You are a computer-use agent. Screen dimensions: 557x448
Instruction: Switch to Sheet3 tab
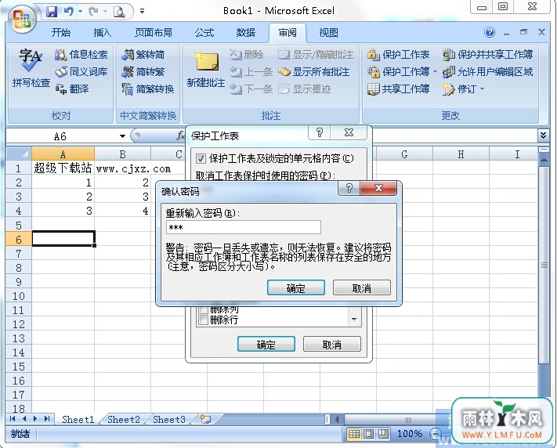point(169,420)
